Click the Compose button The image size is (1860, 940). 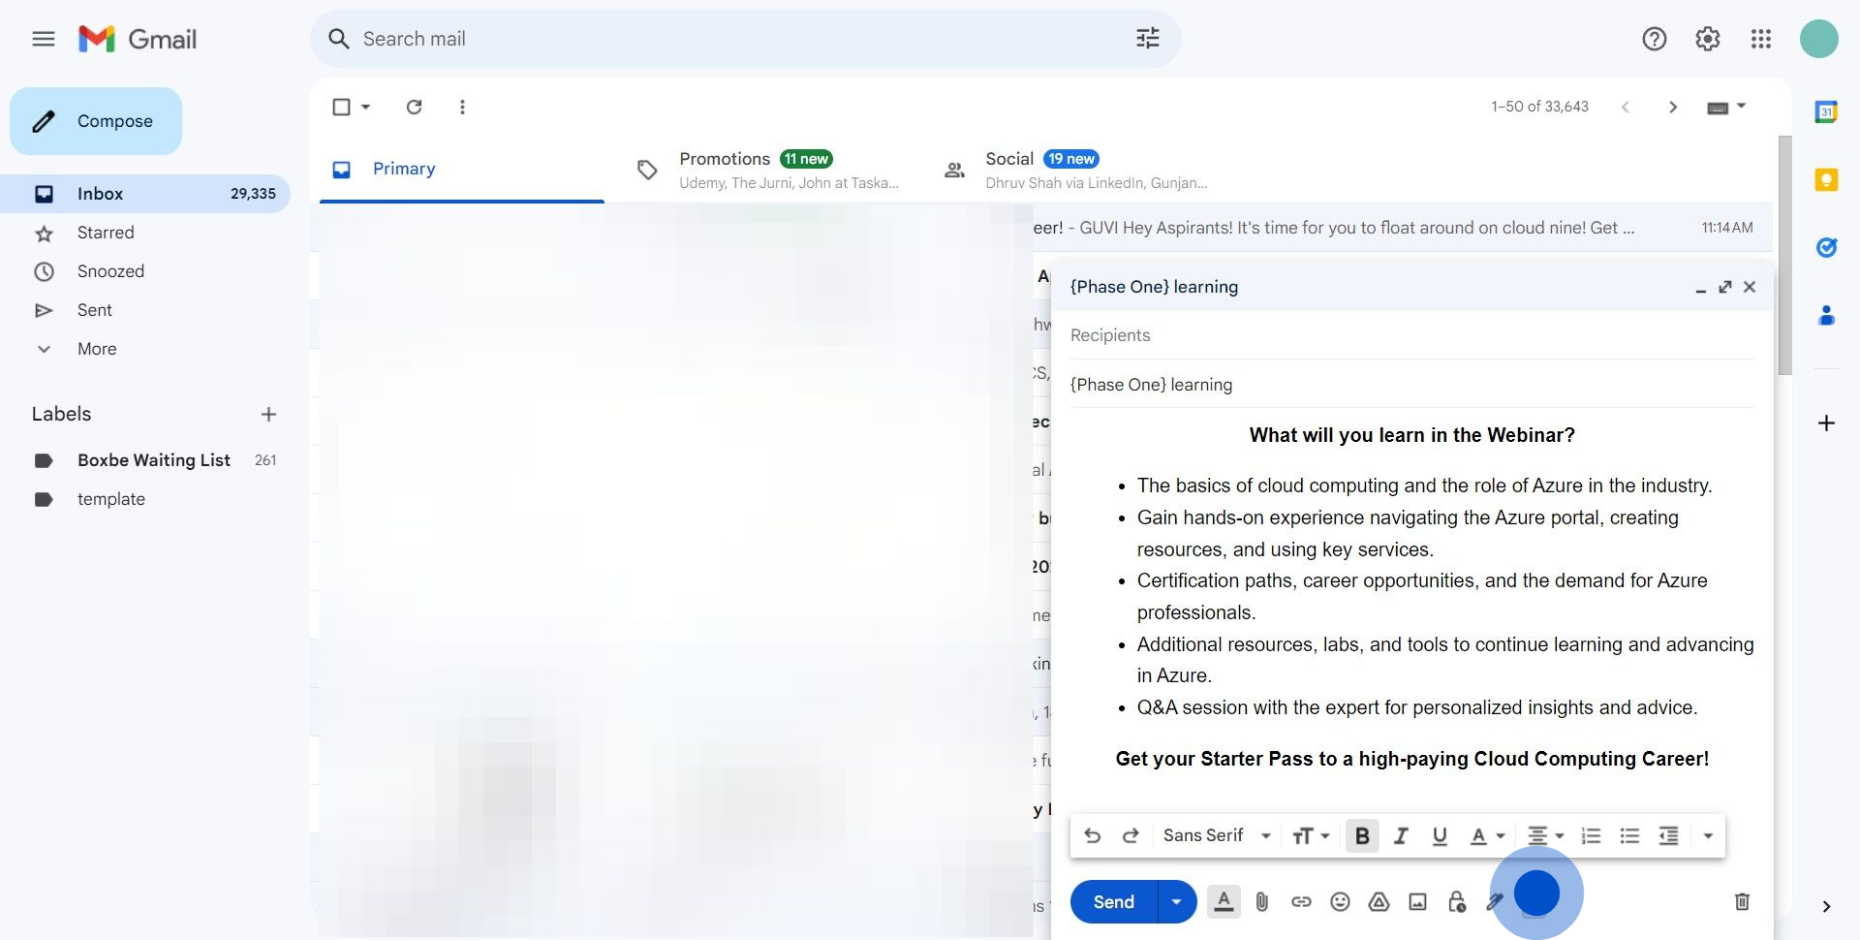coord(96,121)
